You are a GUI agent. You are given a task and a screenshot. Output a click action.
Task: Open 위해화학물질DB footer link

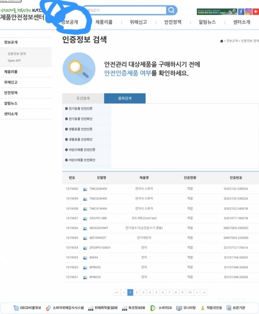click(x=103, y=308)
